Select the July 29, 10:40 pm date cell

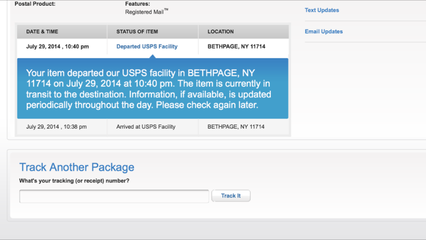point(58,46)
